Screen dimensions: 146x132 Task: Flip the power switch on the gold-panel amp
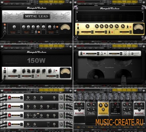[78, 28]
